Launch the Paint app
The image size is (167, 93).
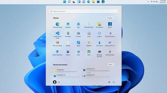[x=78, y=53]
